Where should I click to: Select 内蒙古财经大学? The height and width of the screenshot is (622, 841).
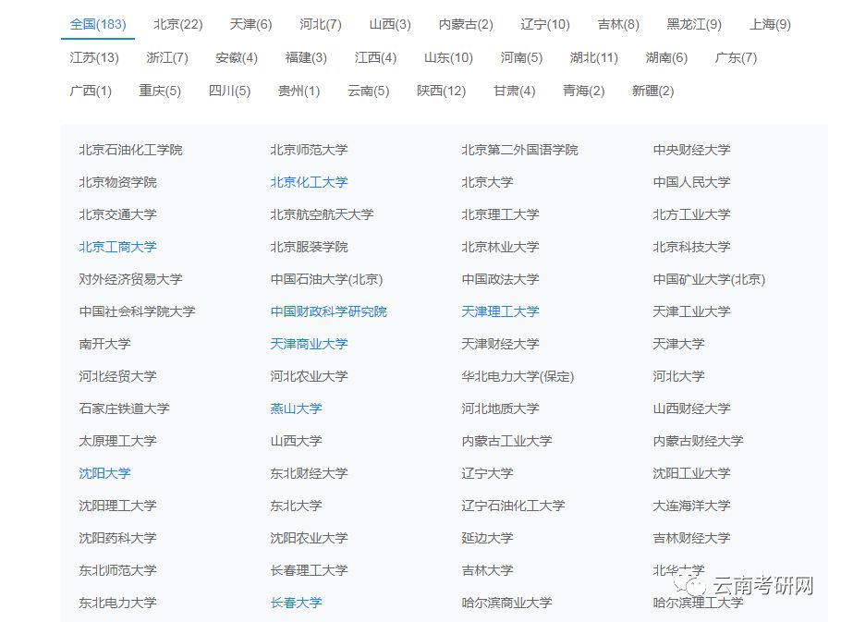click(699, 441)
